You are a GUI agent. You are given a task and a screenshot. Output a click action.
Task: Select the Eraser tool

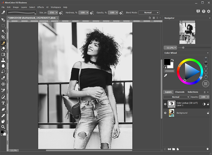coord(3,49)
